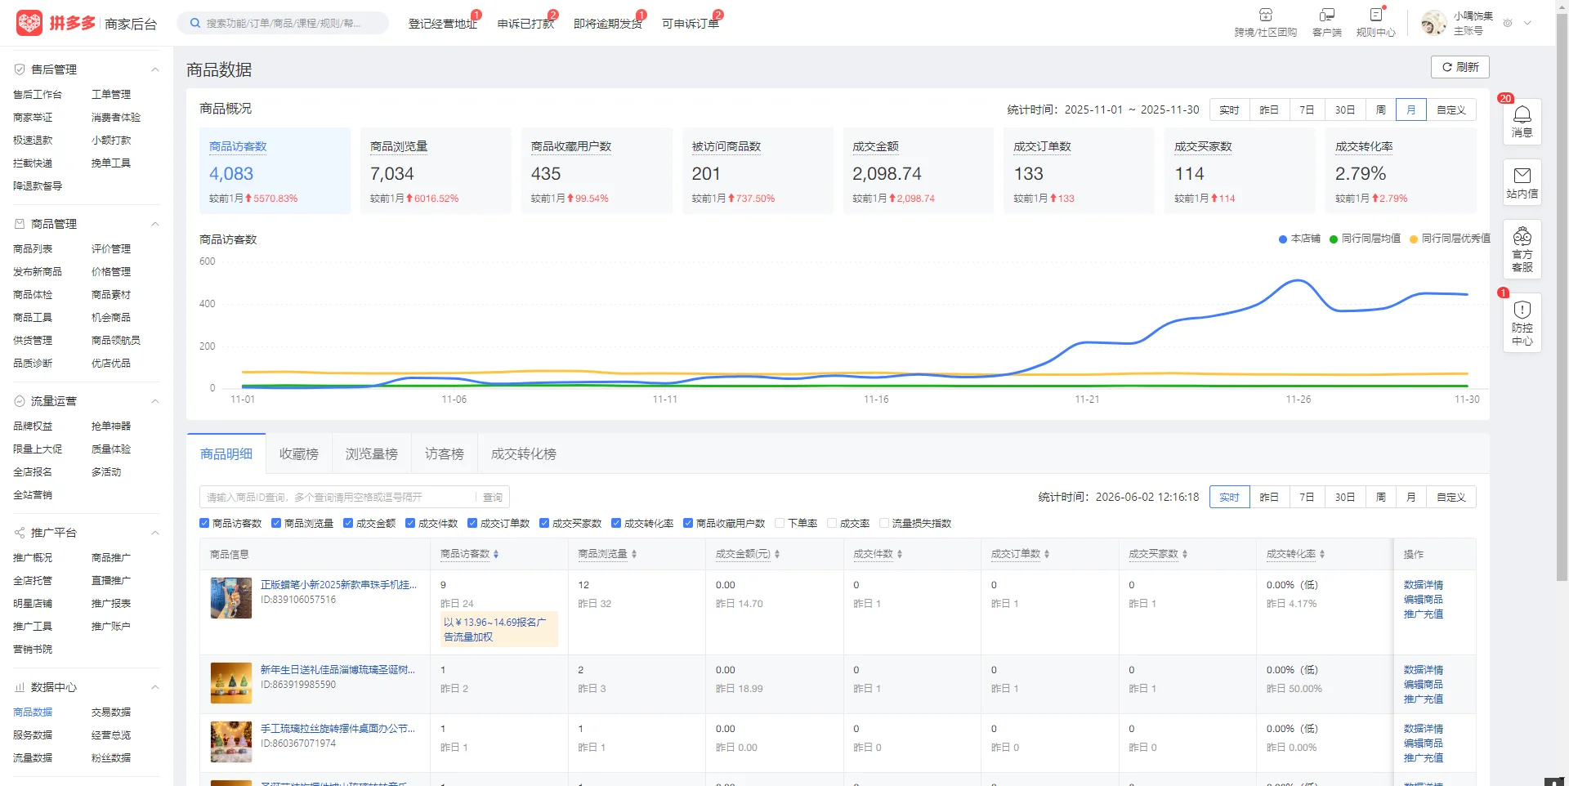The width and height of the screenshot is (1569, 786).
Task: Open the 客户端 icon
Action: (x=1326, y=15)
